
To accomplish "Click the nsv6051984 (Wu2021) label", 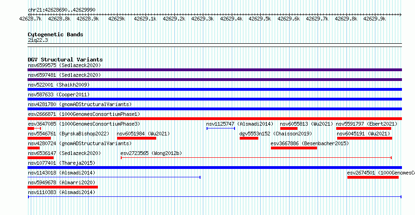I will (x=143, y=134).
